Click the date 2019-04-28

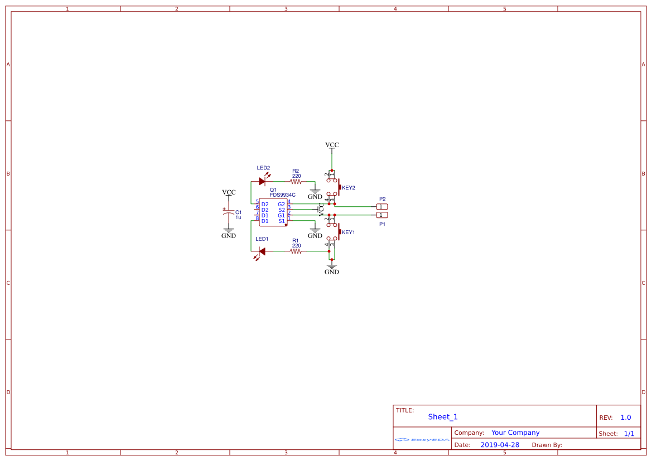tap(500, 445)
